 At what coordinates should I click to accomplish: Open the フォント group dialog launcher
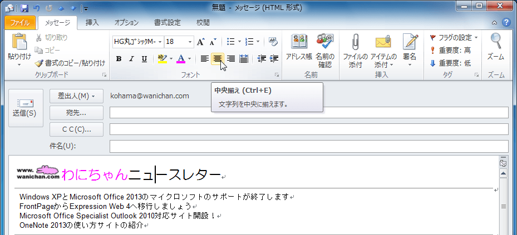click(x=277, y=76)
